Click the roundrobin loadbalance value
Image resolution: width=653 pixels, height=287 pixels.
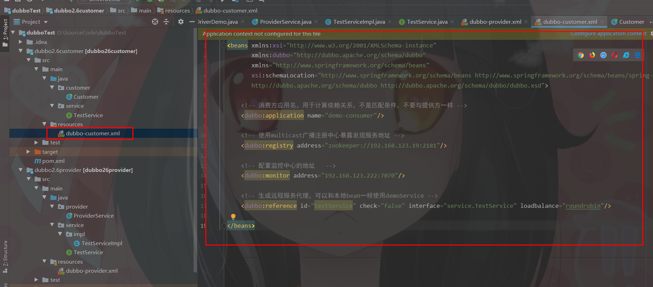[x=583, y=206]
